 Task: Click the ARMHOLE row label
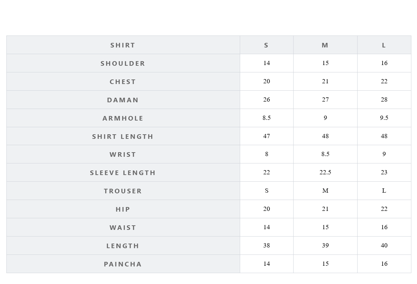(123, 118)
